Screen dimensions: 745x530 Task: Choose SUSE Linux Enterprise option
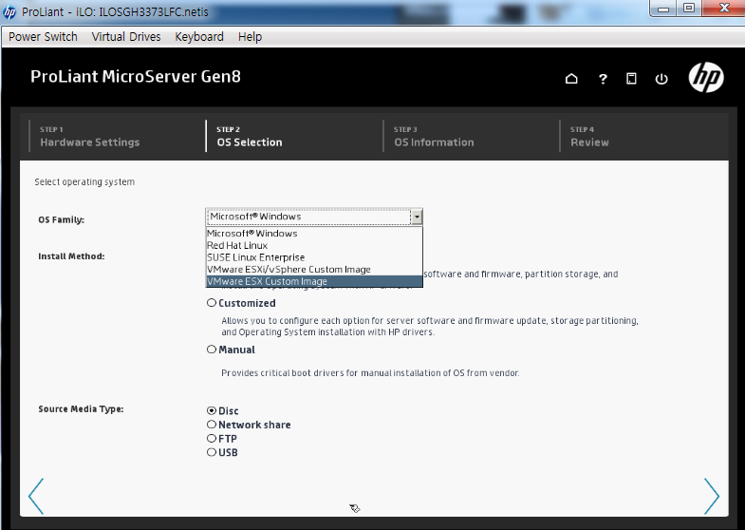click(314, 257)
